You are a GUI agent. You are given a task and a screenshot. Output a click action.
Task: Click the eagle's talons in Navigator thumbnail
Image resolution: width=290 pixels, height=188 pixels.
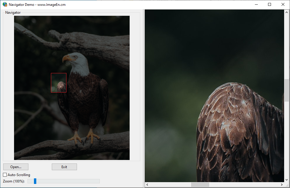point(84,138)
